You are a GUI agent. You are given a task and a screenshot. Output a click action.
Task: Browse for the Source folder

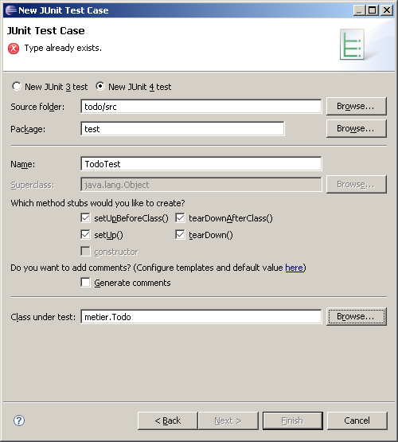tap(357, 106)
